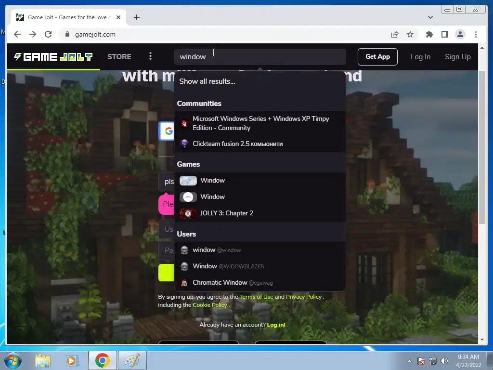Click the Get App button
Viewport: 493px width, 370px height.
pos(377,57)
